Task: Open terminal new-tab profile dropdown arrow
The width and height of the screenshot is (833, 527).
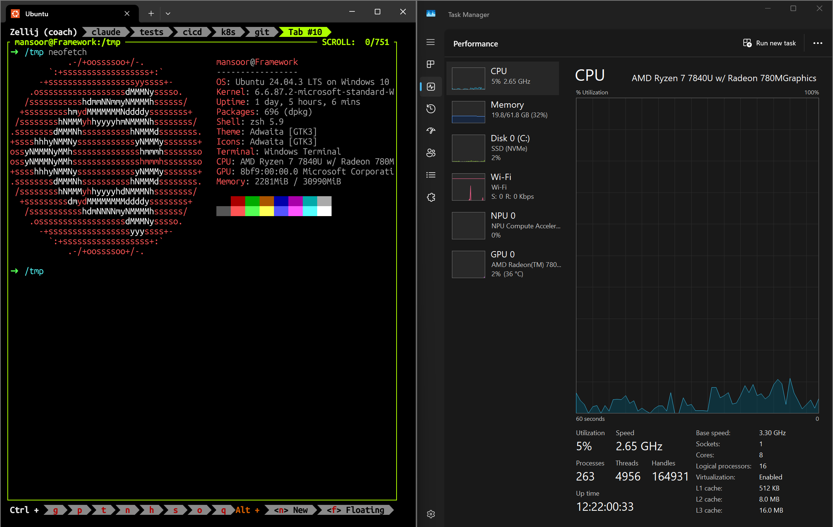Action: [x=168, y=14]
